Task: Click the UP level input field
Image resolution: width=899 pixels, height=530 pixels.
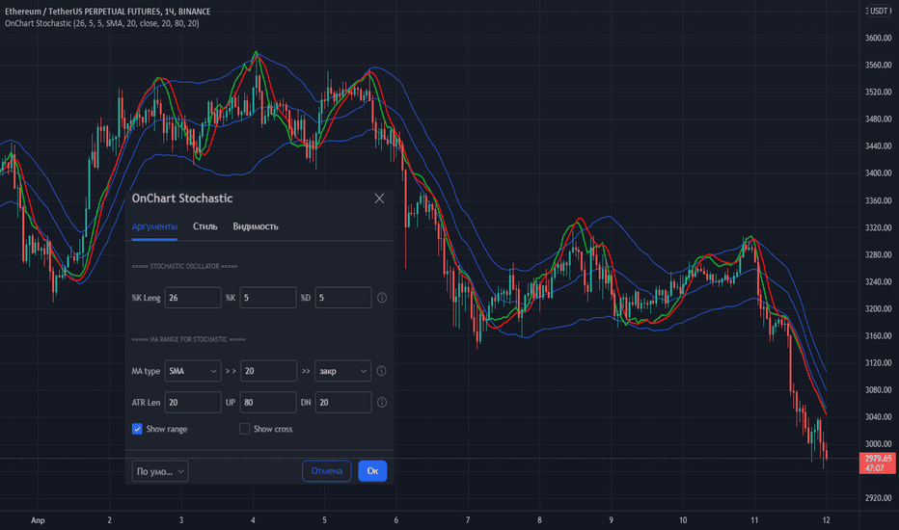Action: [x=268, y=402]
